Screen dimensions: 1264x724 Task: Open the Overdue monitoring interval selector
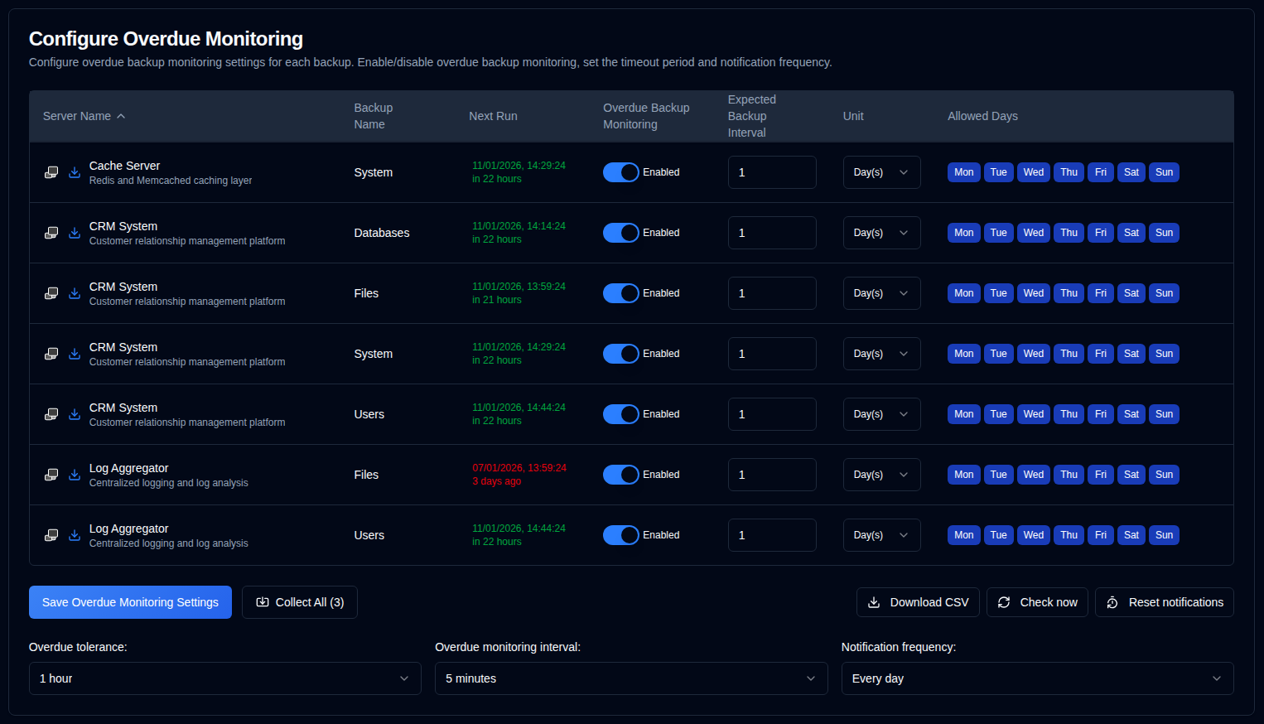coord(630,678)
